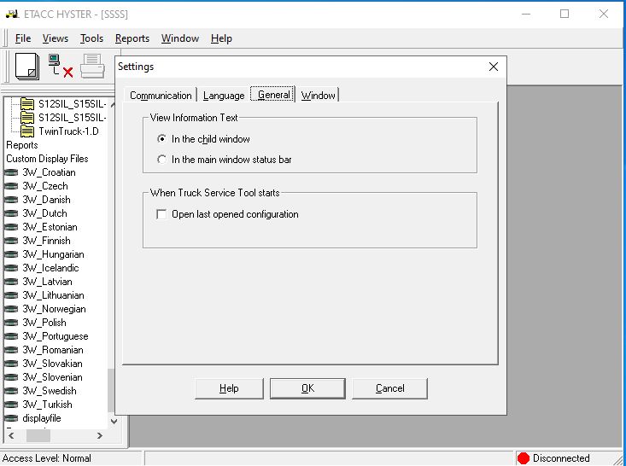The width and height of the screenshot is (626, 466).
Task: Click the 3W_Polish display file icon
Action: 11,323
